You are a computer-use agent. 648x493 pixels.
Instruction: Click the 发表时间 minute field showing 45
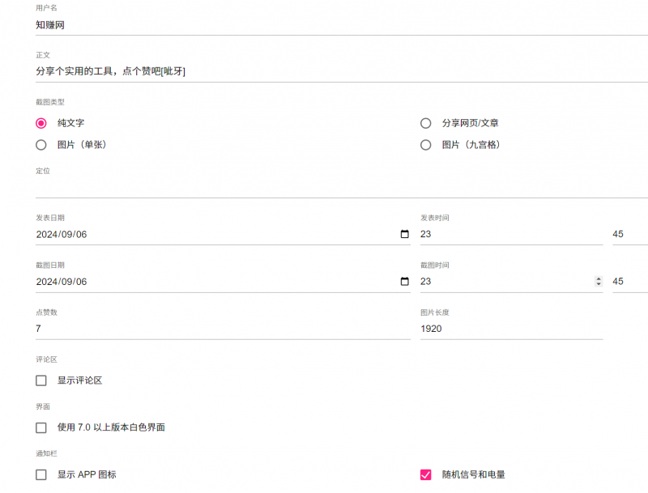629,234
